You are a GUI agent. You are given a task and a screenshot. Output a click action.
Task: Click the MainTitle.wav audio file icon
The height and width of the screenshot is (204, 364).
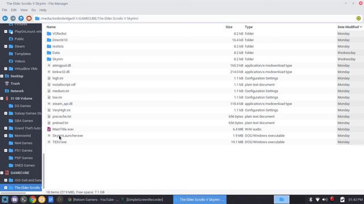[x=49, y=129]
